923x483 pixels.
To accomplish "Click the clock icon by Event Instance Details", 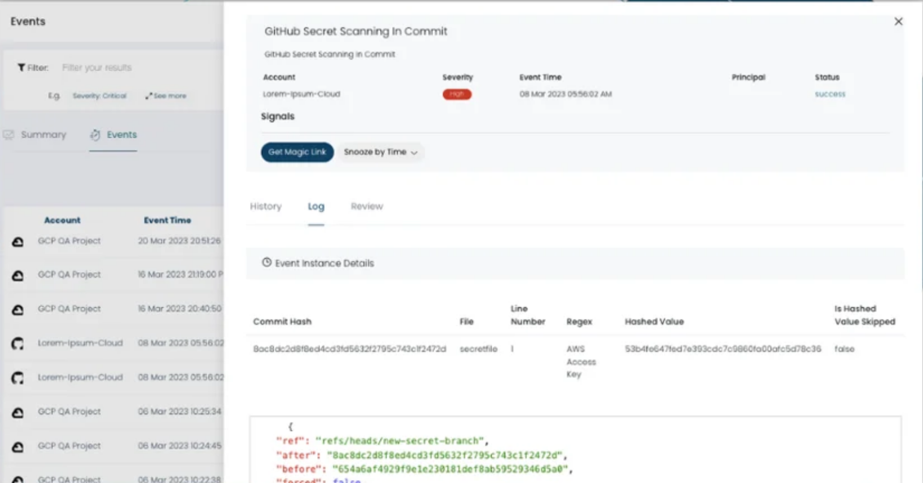I will pos(266,263).
